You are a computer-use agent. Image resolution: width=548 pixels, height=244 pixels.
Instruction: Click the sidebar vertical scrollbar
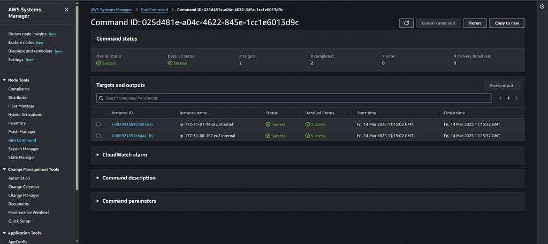pyautogui.click(x=77, y=98)
